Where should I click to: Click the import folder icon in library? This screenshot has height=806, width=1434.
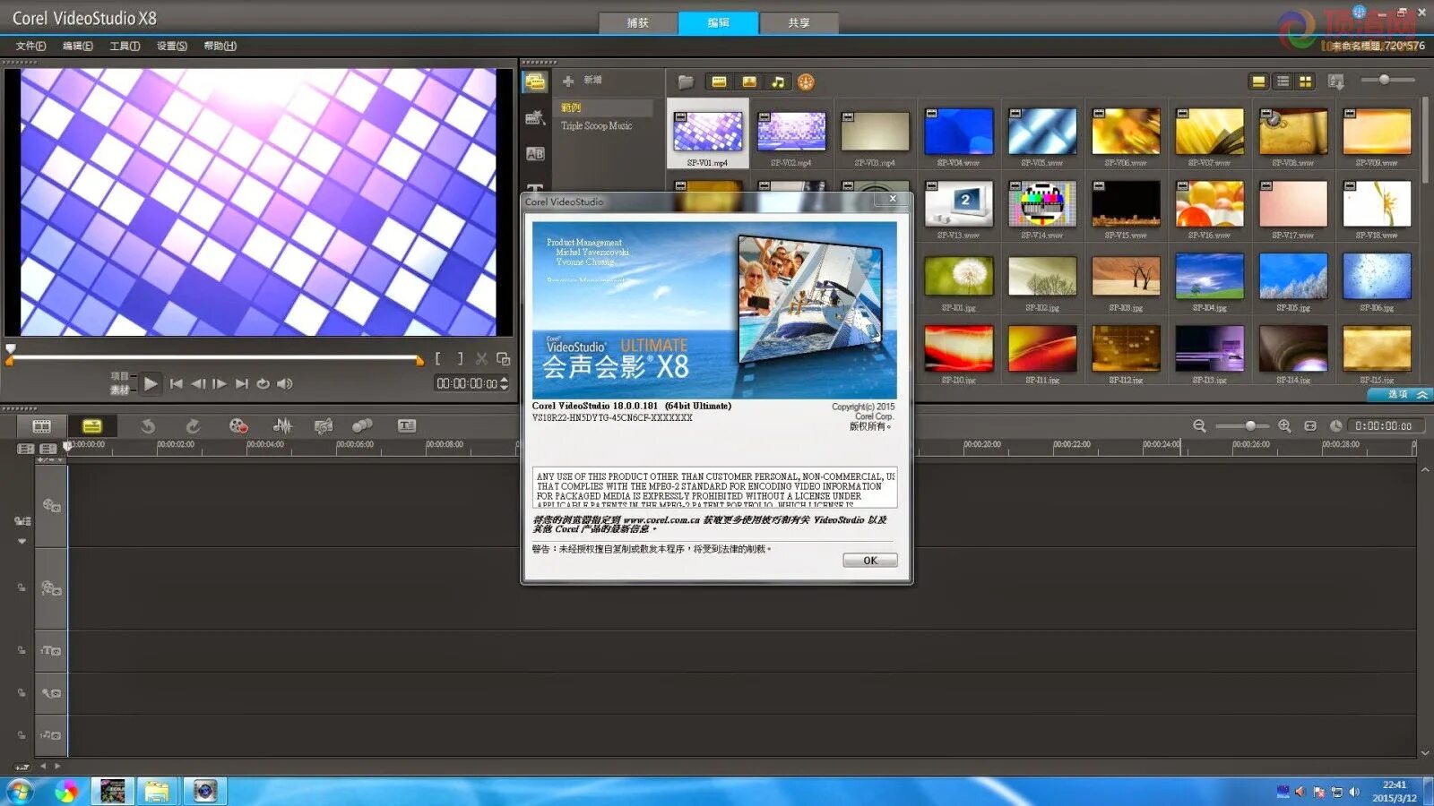pos(686,81)
